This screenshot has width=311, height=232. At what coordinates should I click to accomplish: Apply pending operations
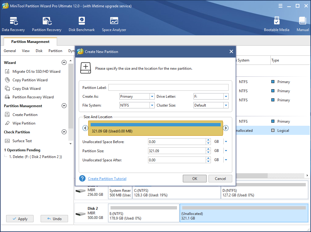pyautogui.click(x=20, y=219)
